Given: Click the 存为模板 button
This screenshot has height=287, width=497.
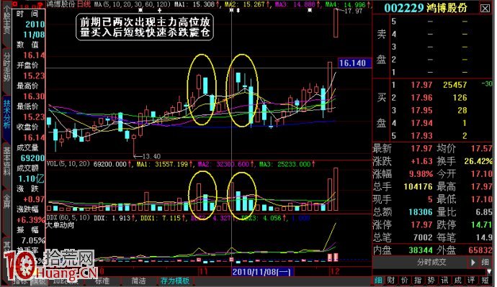Looking at the screenshot, I should [175, 281].
